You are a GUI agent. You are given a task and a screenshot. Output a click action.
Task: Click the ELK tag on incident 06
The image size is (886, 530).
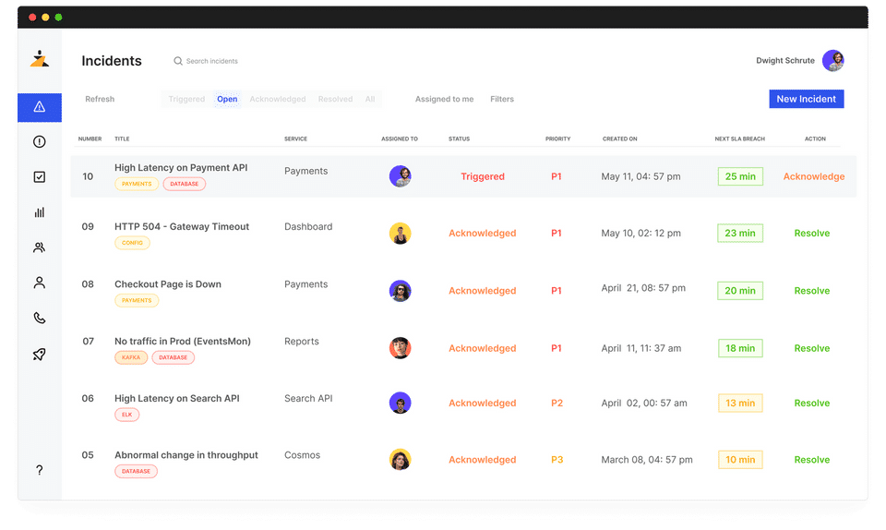click(127, 415)
